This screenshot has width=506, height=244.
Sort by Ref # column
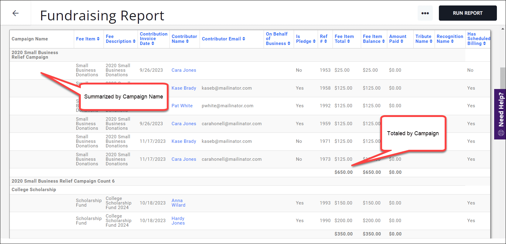(x=323, y=39)
